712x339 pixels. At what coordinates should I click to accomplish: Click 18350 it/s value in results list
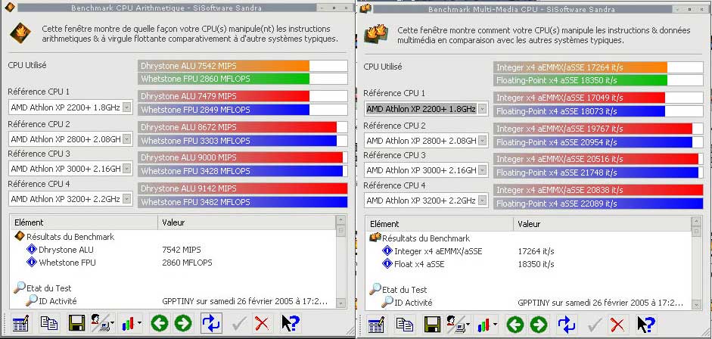536,263
